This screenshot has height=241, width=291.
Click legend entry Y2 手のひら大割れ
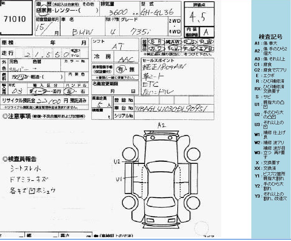coord(269,186)
